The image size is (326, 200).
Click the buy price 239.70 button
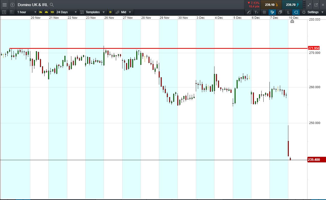click(x=292, y=5)
